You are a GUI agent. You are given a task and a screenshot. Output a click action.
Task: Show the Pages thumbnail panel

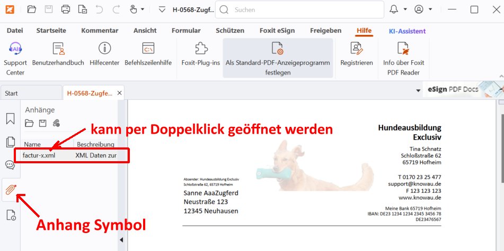point(10,142)
